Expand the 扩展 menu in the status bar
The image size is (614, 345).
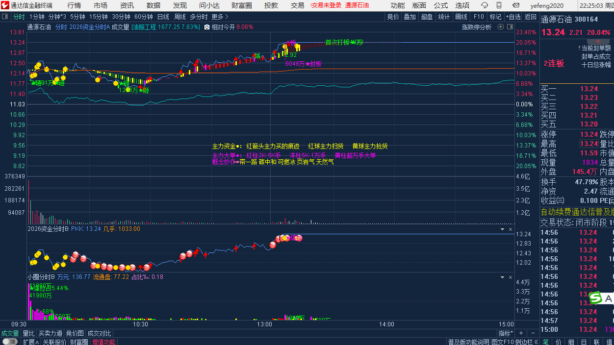tap(30, 342)
